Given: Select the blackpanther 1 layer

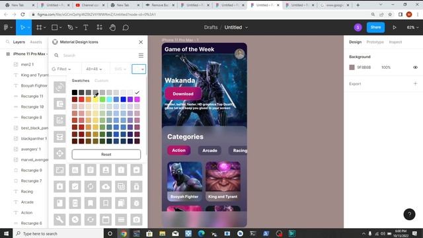Looking at the screenshot, I should (x=34, y=139).
